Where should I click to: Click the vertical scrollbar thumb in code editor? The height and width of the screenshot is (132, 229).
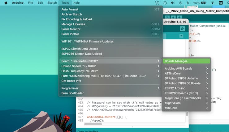[x=187, y=114]
